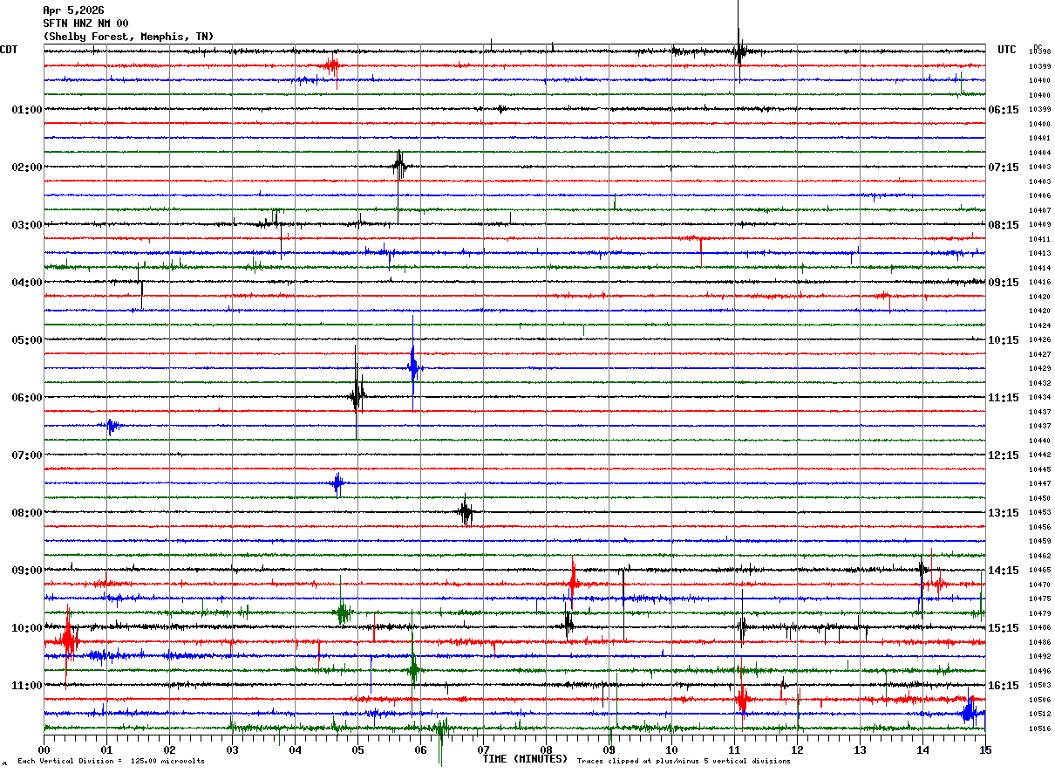Click the 12:15 UTC time label
Image resolution: width=1055 pixels, height=773 pixels.
pyautogui.click(x=1004, y=455)
